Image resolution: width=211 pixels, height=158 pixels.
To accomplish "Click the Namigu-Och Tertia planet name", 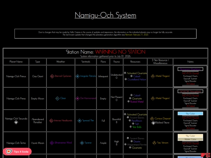I will click(16, 143).
